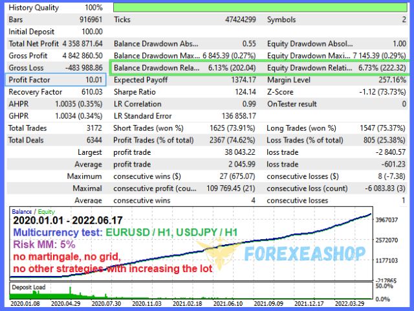Viewport: 414px width, 311px height.
Task: Select Equity Drawdown Absolute value 1.00
Action: [400, 43]
